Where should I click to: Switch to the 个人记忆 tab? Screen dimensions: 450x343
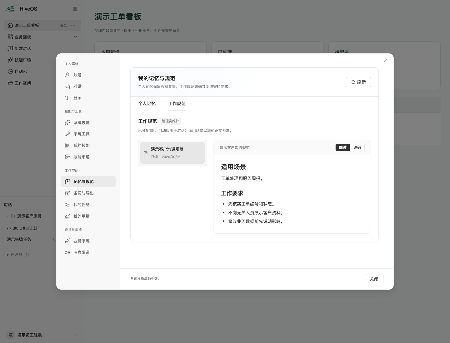pyautogui.click(x=147, y=104)
